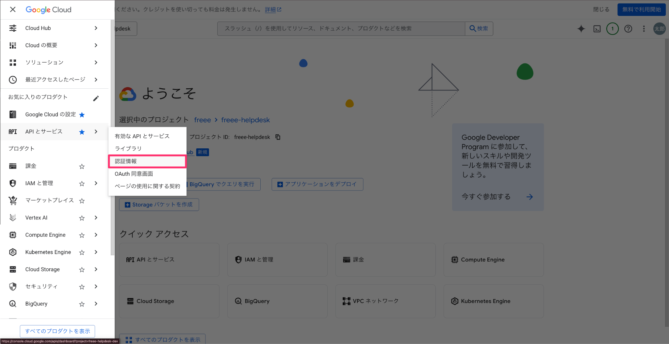The image size is (669, 344).
Task: Select 有効な API とサービス submenu item
Action: (x=147, y=136)
